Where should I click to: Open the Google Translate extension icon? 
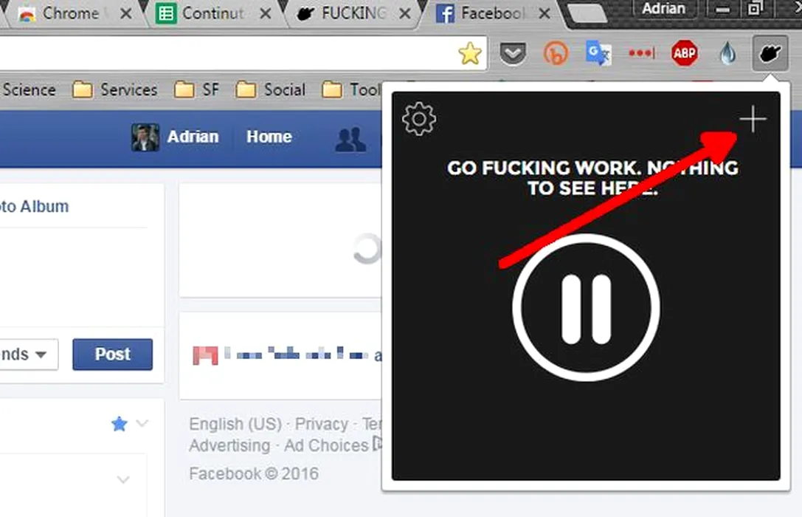[598, 53]
